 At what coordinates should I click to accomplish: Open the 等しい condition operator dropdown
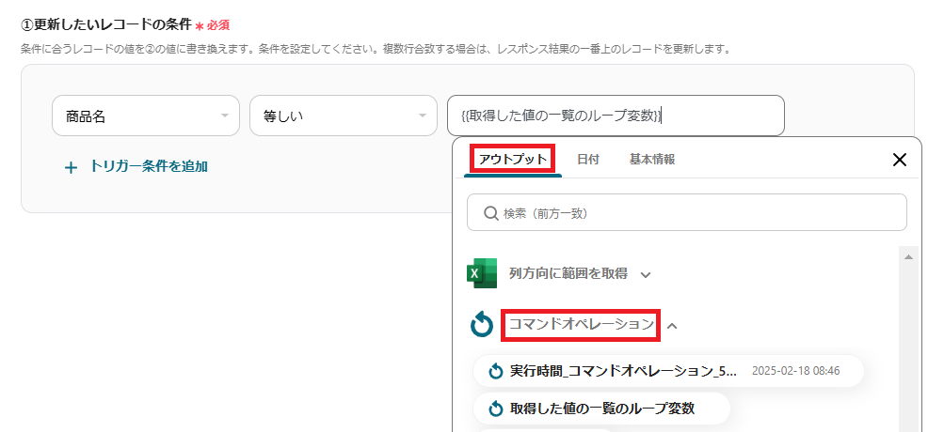(x=344, y=116)
